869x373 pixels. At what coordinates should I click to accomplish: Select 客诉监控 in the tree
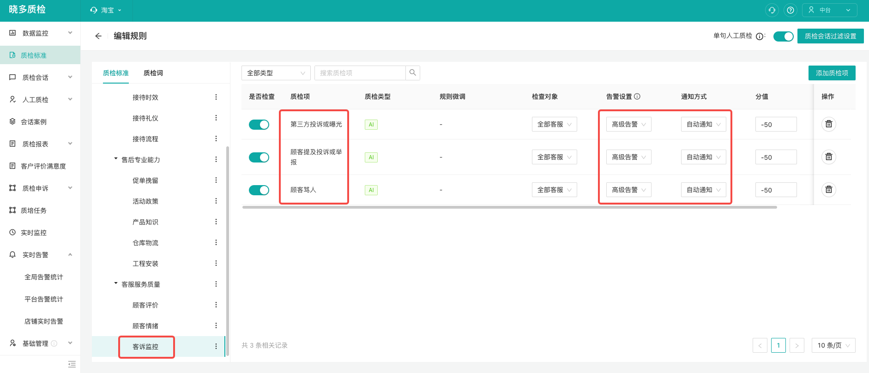145,347
